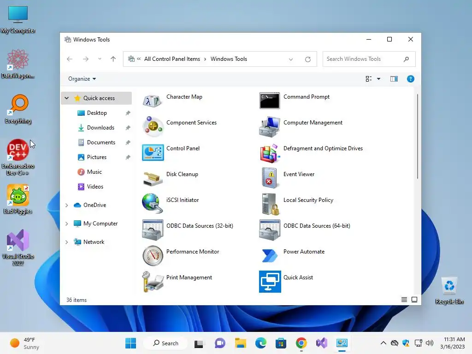The image size is (472, 354).
Task: Toggle the preview pane icon
Action: point(394,79)
